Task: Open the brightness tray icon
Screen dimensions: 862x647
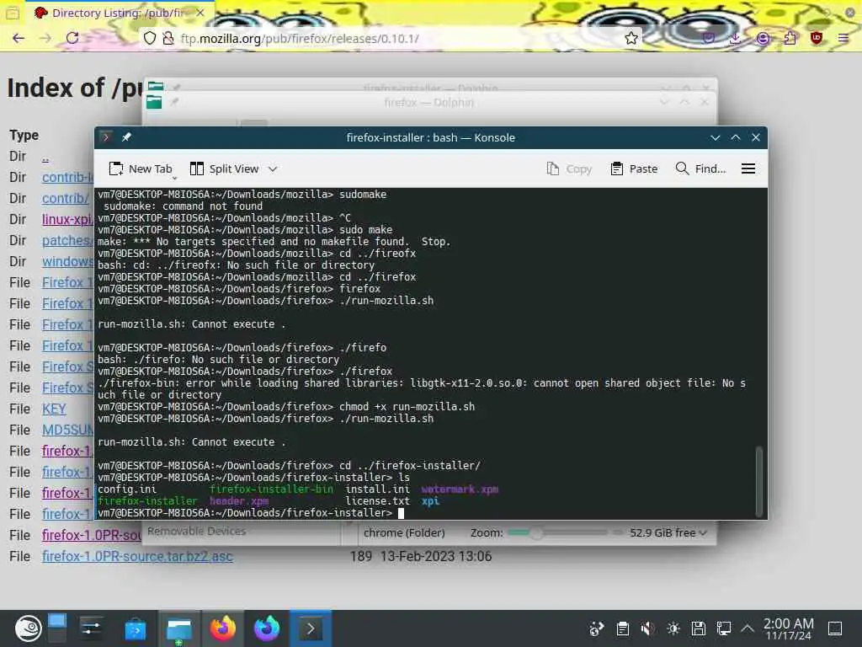Action: [x=673, y=628]
